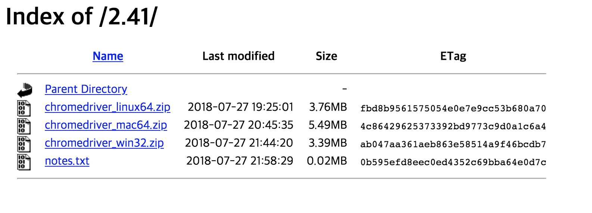Open the notes.txt file link
The width and height of the screenshot is (592, 213).
(67, 161)
